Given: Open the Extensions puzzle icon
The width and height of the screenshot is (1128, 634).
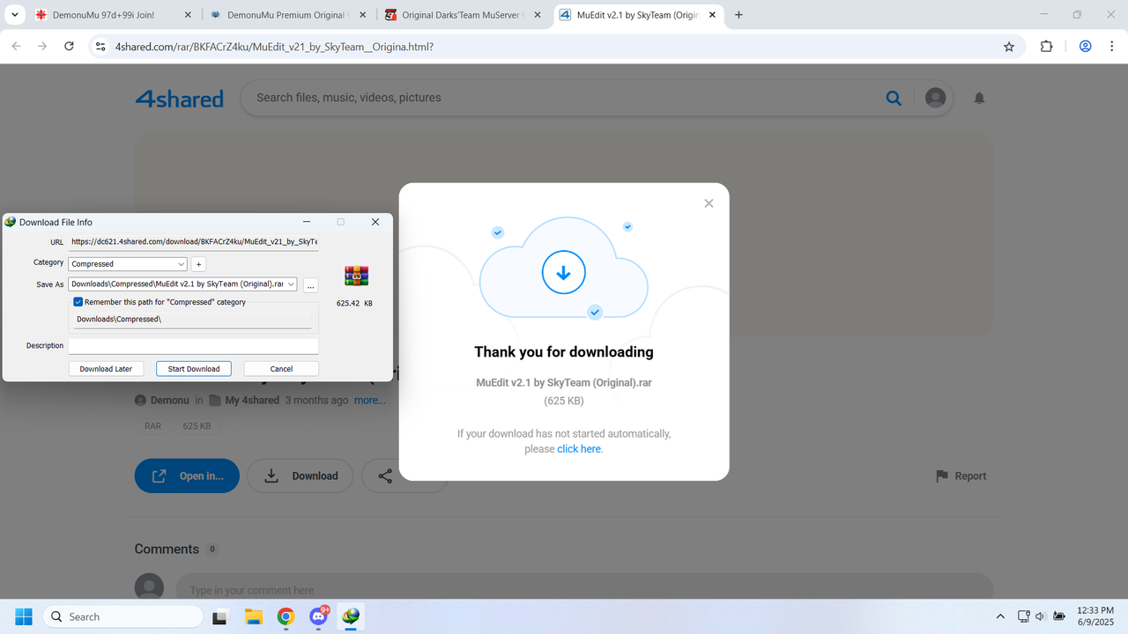Looking at the screenshot, I should point(1047,47).
